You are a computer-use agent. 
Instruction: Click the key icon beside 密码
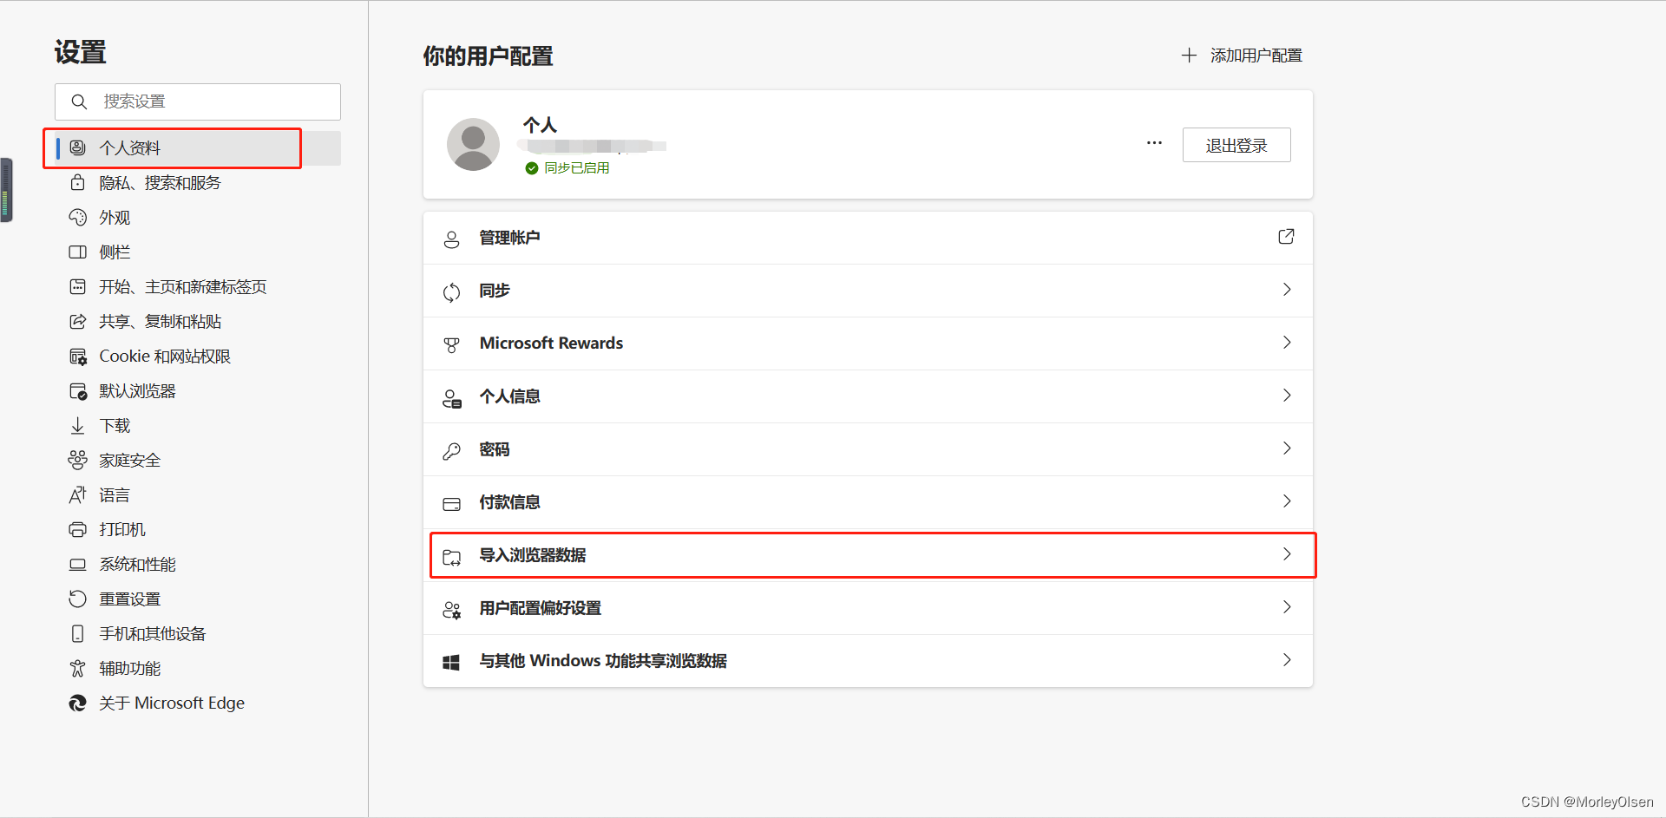(x=451, y=451)
